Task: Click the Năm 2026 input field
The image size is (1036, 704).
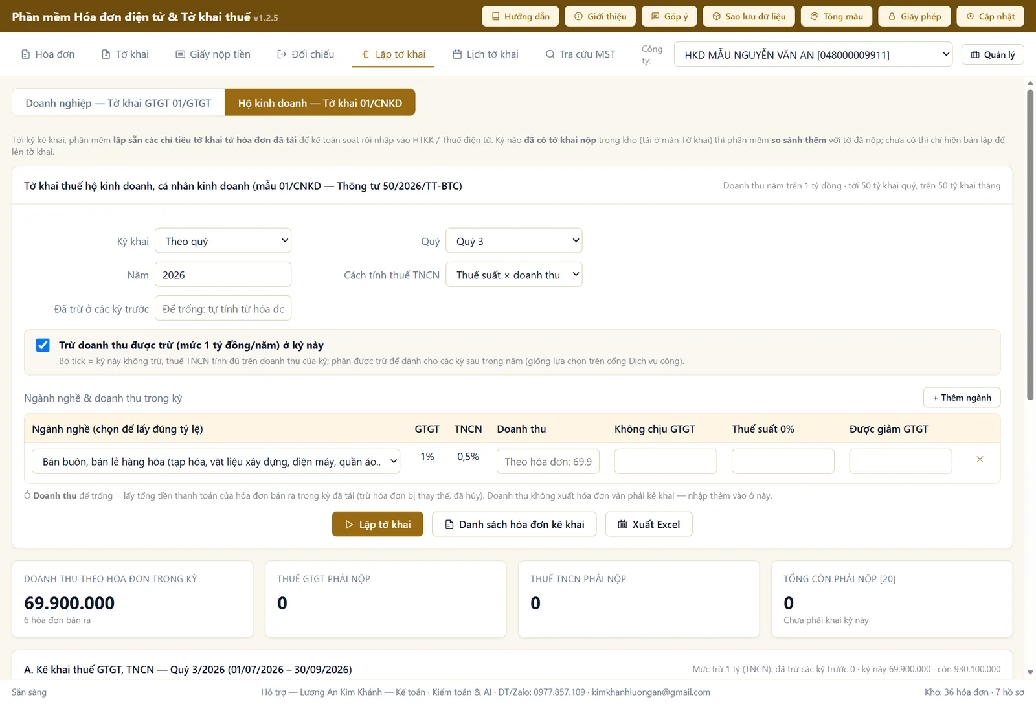Action: (x=223, y=275)
